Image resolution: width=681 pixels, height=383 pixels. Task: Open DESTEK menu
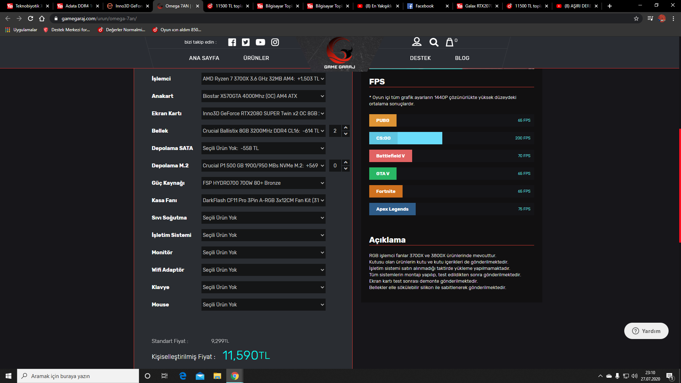[x=420, y=58]
